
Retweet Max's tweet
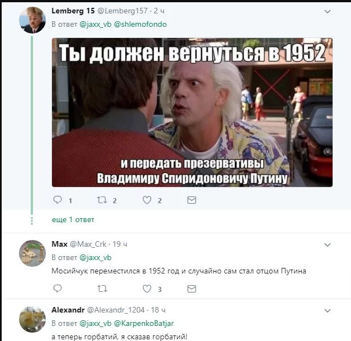[x=102, y=289]
